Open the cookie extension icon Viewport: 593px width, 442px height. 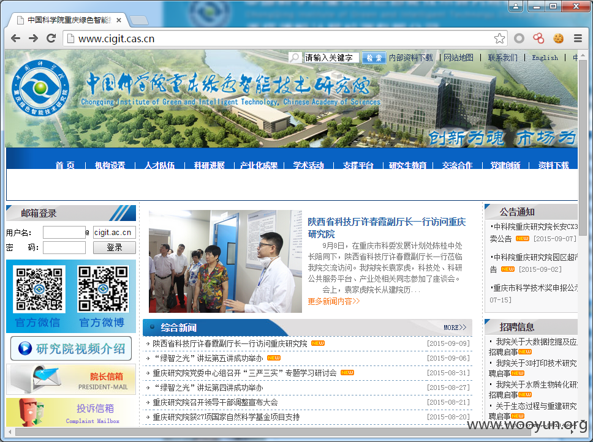pyautogui.click(x=558, y=38)
